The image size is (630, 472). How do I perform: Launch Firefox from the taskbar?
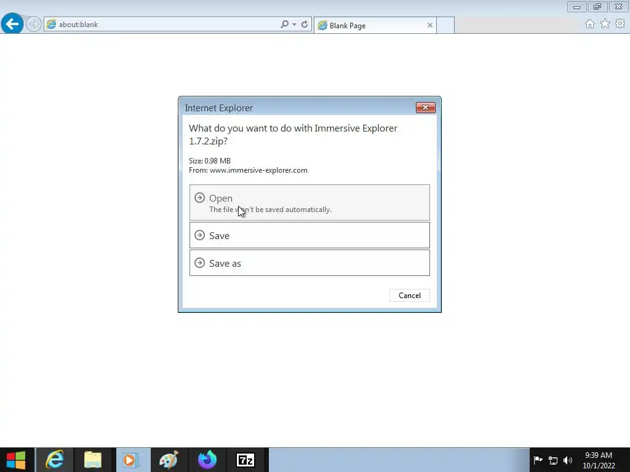[207, 460]
